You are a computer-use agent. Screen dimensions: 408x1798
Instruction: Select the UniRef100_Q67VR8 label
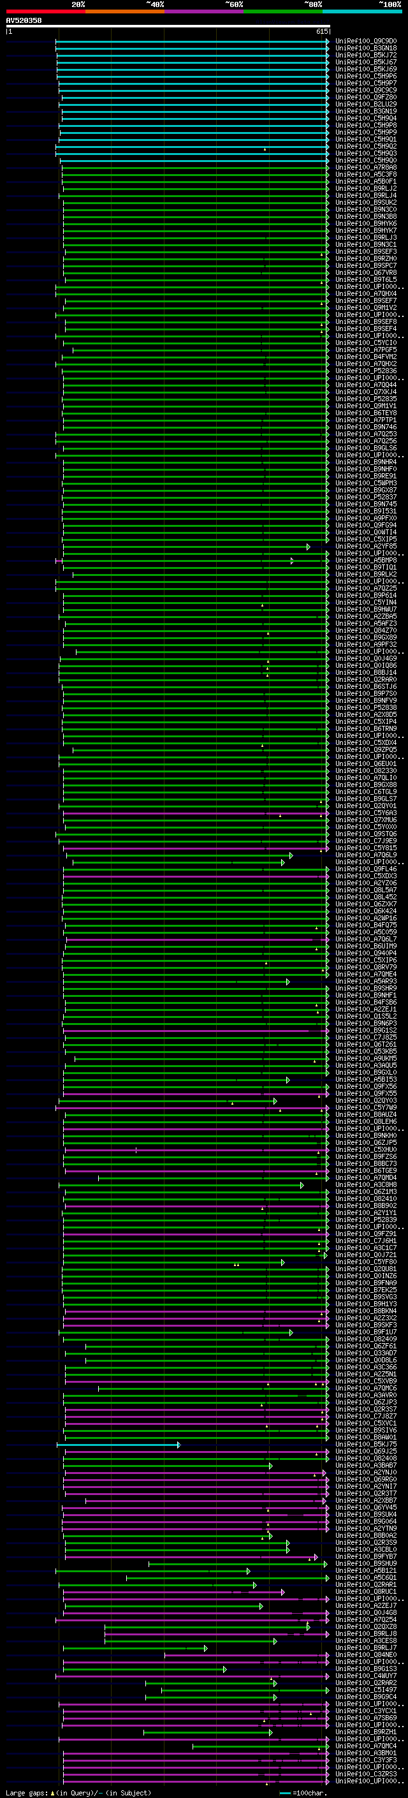click(x=366, y=273)
